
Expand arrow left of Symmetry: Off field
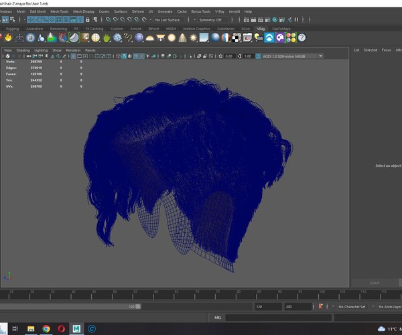(194, 19)
